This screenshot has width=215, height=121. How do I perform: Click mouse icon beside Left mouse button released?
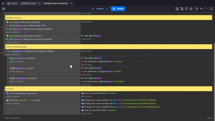click(7, 22)
